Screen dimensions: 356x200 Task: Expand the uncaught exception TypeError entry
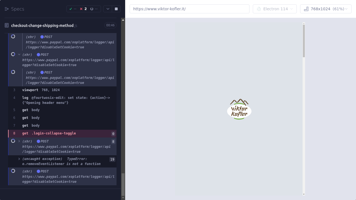(x=19, y=159)
